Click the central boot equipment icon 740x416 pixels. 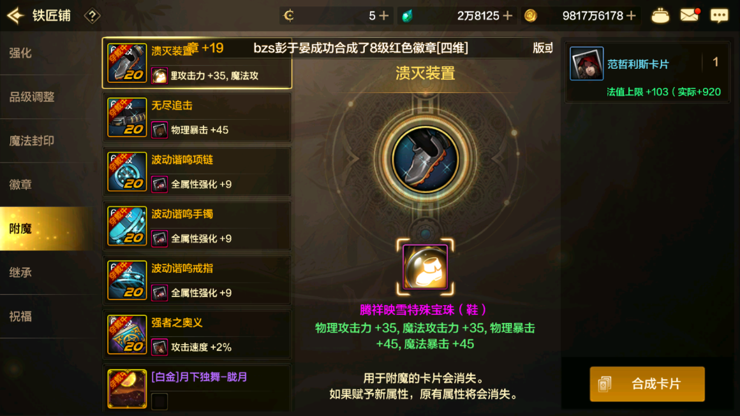click(426, 159)
